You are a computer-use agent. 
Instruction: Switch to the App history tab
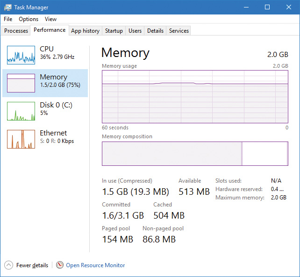pos(85,31)
